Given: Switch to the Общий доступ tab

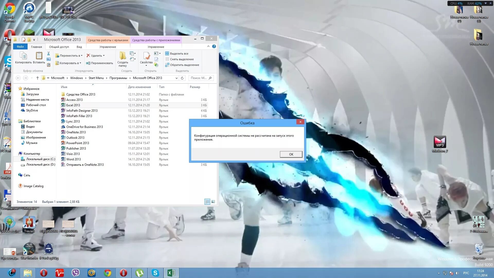Looking at the screenshot, I should [59, 47].
